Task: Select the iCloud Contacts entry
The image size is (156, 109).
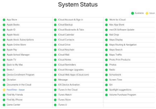Action: pyautogui.click(x=66, y=40)
